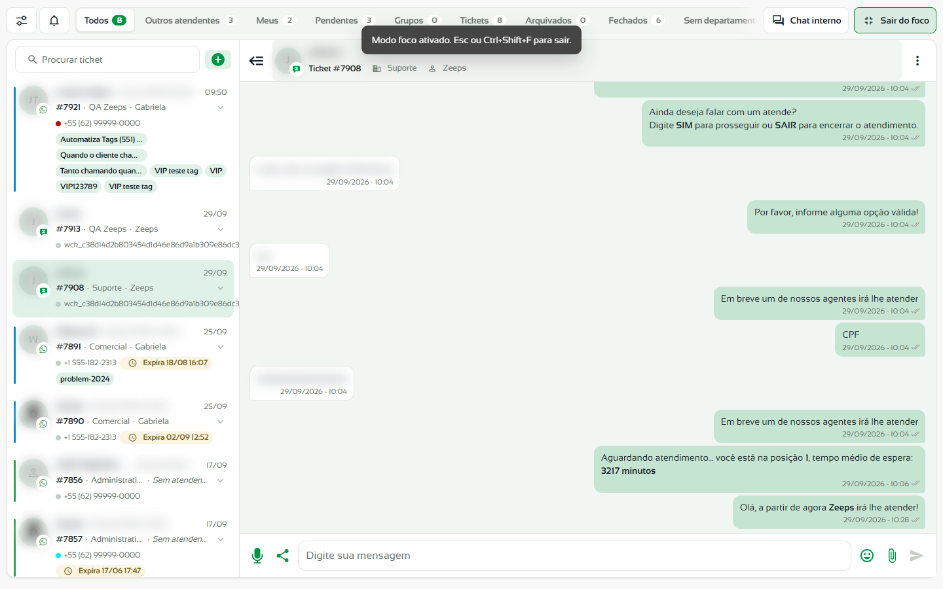Click the share icon beside the message box
This screenshot has height=589, width=943.
pyautogui.click(x=283, y=556)
